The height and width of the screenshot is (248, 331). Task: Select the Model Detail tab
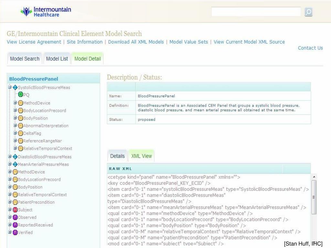(x=87, y=59)
